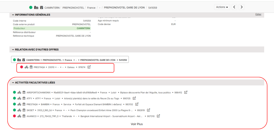Go to previous record with left chevron
This screenshot has height=131, width=274.
tap(234, 7)
